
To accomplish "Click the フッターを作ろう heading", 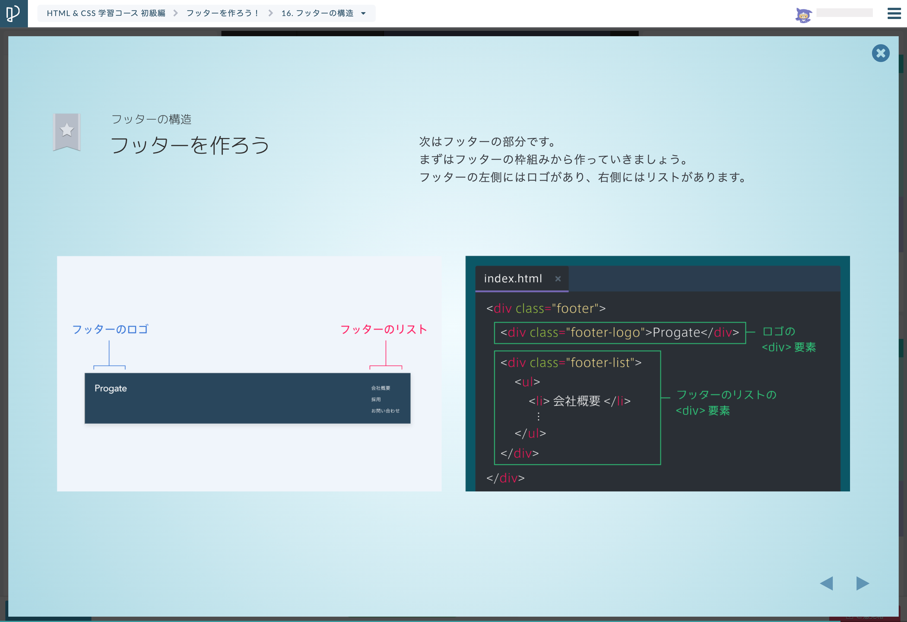I will (190, 145).
